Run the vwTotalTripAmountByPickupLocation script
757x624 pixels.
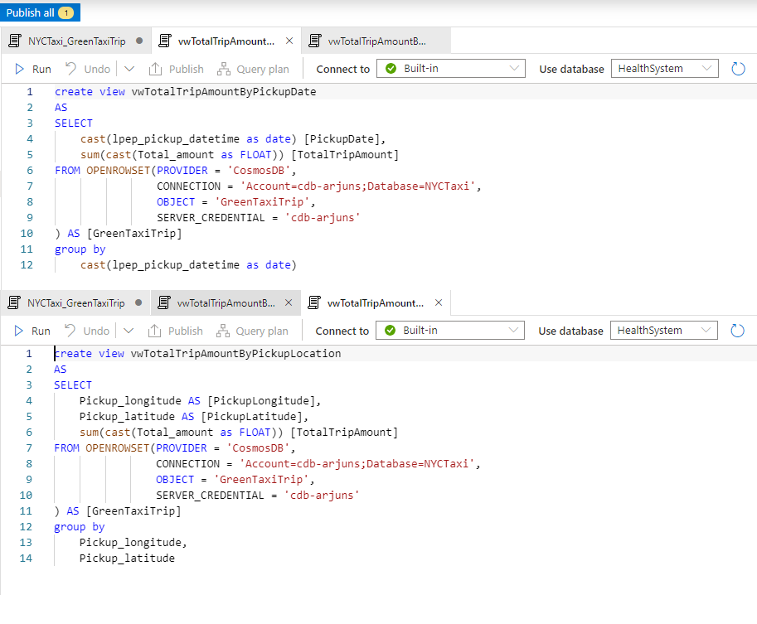[x=32, y=331]
